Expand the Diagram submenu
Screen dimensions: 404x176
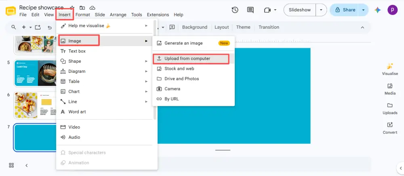[105, 71]
